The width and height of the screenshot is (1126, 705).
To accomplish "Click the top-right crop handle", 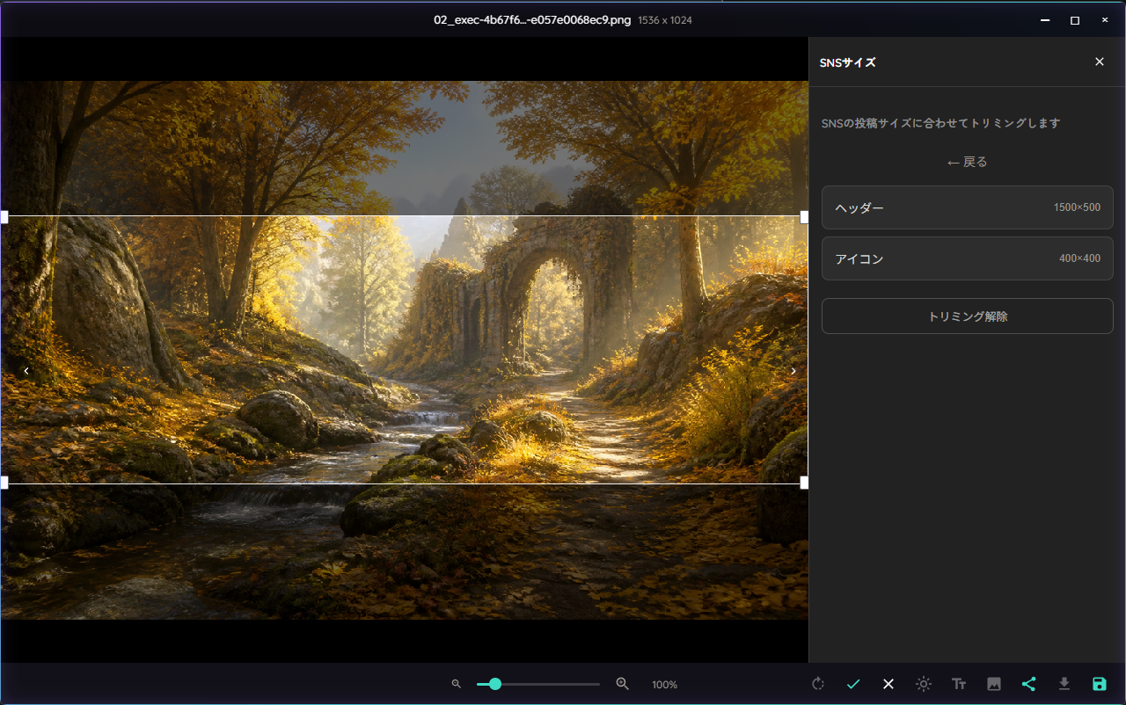I will [x=804, y=216].
